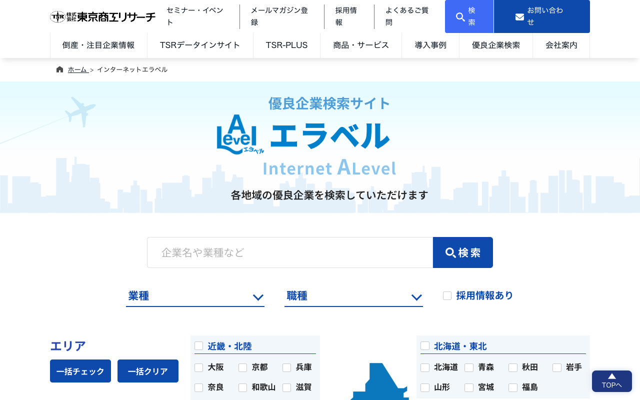Click 一括チェック button

tap(80, 371)
